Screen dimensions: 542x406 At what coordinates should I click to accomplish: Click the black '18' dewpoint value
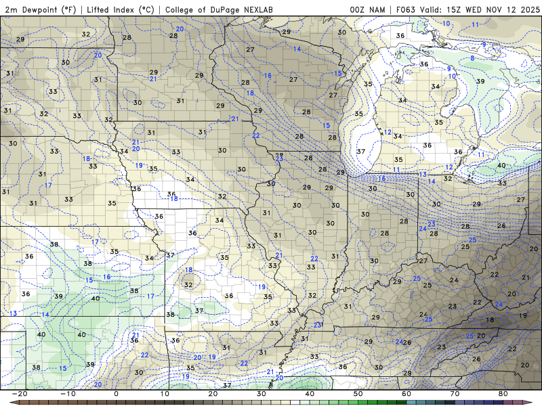pos(490,319)
